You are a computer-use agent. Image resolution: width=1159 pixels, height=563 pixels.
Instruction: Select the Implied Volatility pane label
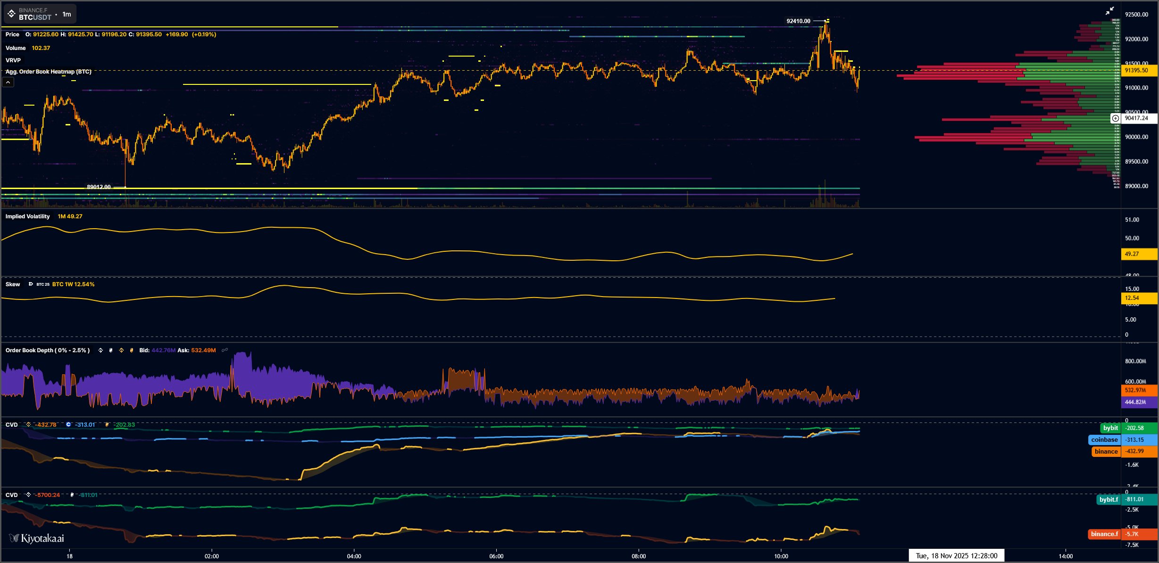27,216
